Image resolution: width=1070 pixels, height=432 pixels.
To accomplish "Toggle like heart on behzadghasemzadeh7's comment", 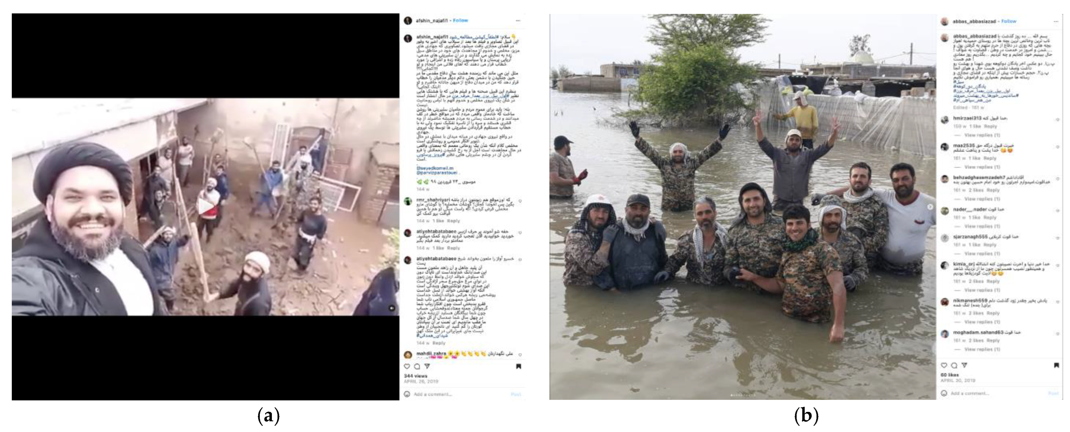I will pyautogui.click(x=1058, y=179).
